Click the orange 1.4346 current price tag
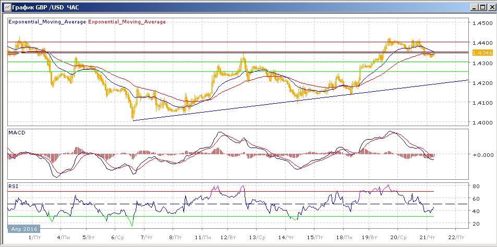This screenshot has height=247, width=497. 480,53
